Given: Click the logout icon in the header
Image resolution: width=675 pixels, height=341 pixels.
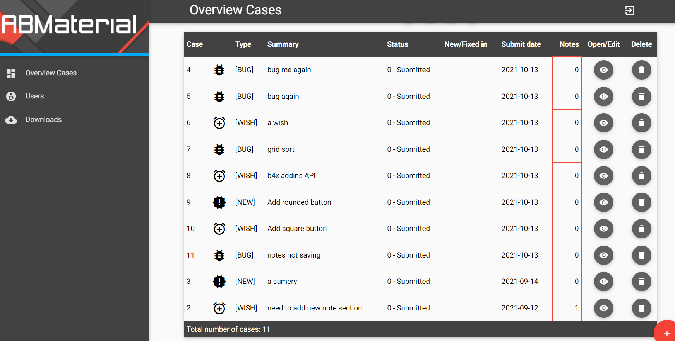Looking at the screenshot, I should [630, 10].
